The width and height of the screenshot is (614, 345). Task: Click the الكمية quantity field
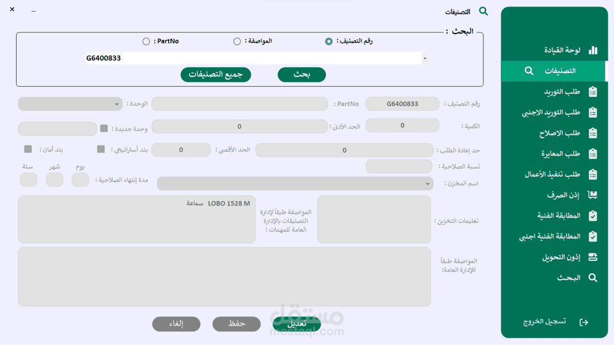pyautogui.click(x=403, y=125)
